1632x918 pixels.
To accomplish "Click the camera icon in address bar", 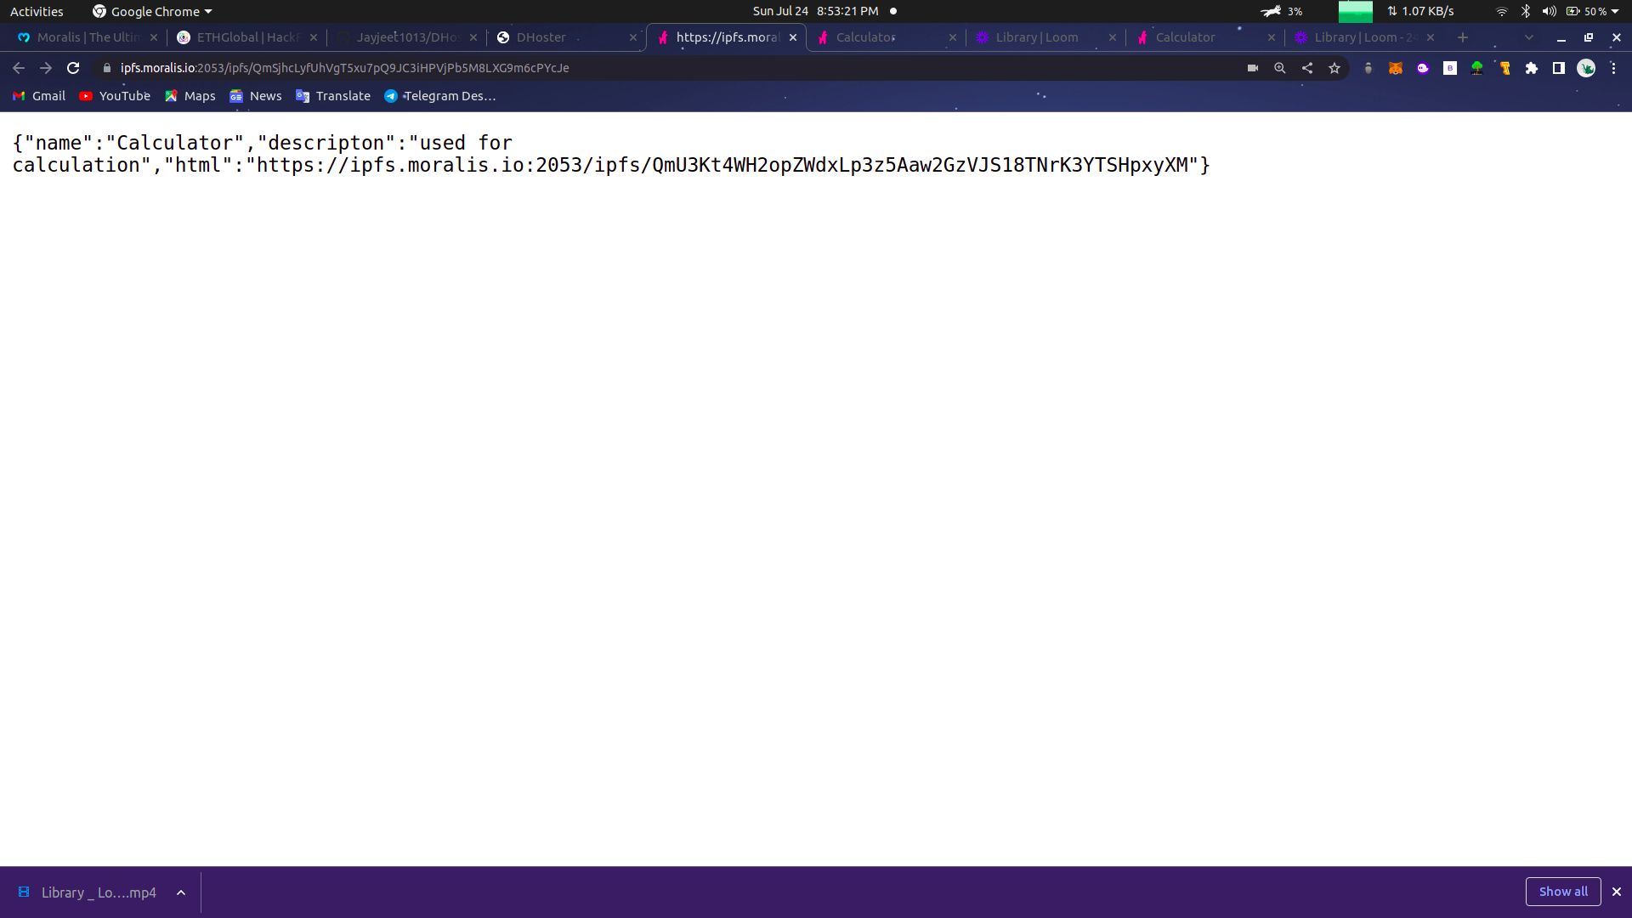I will pos(1253,68).
